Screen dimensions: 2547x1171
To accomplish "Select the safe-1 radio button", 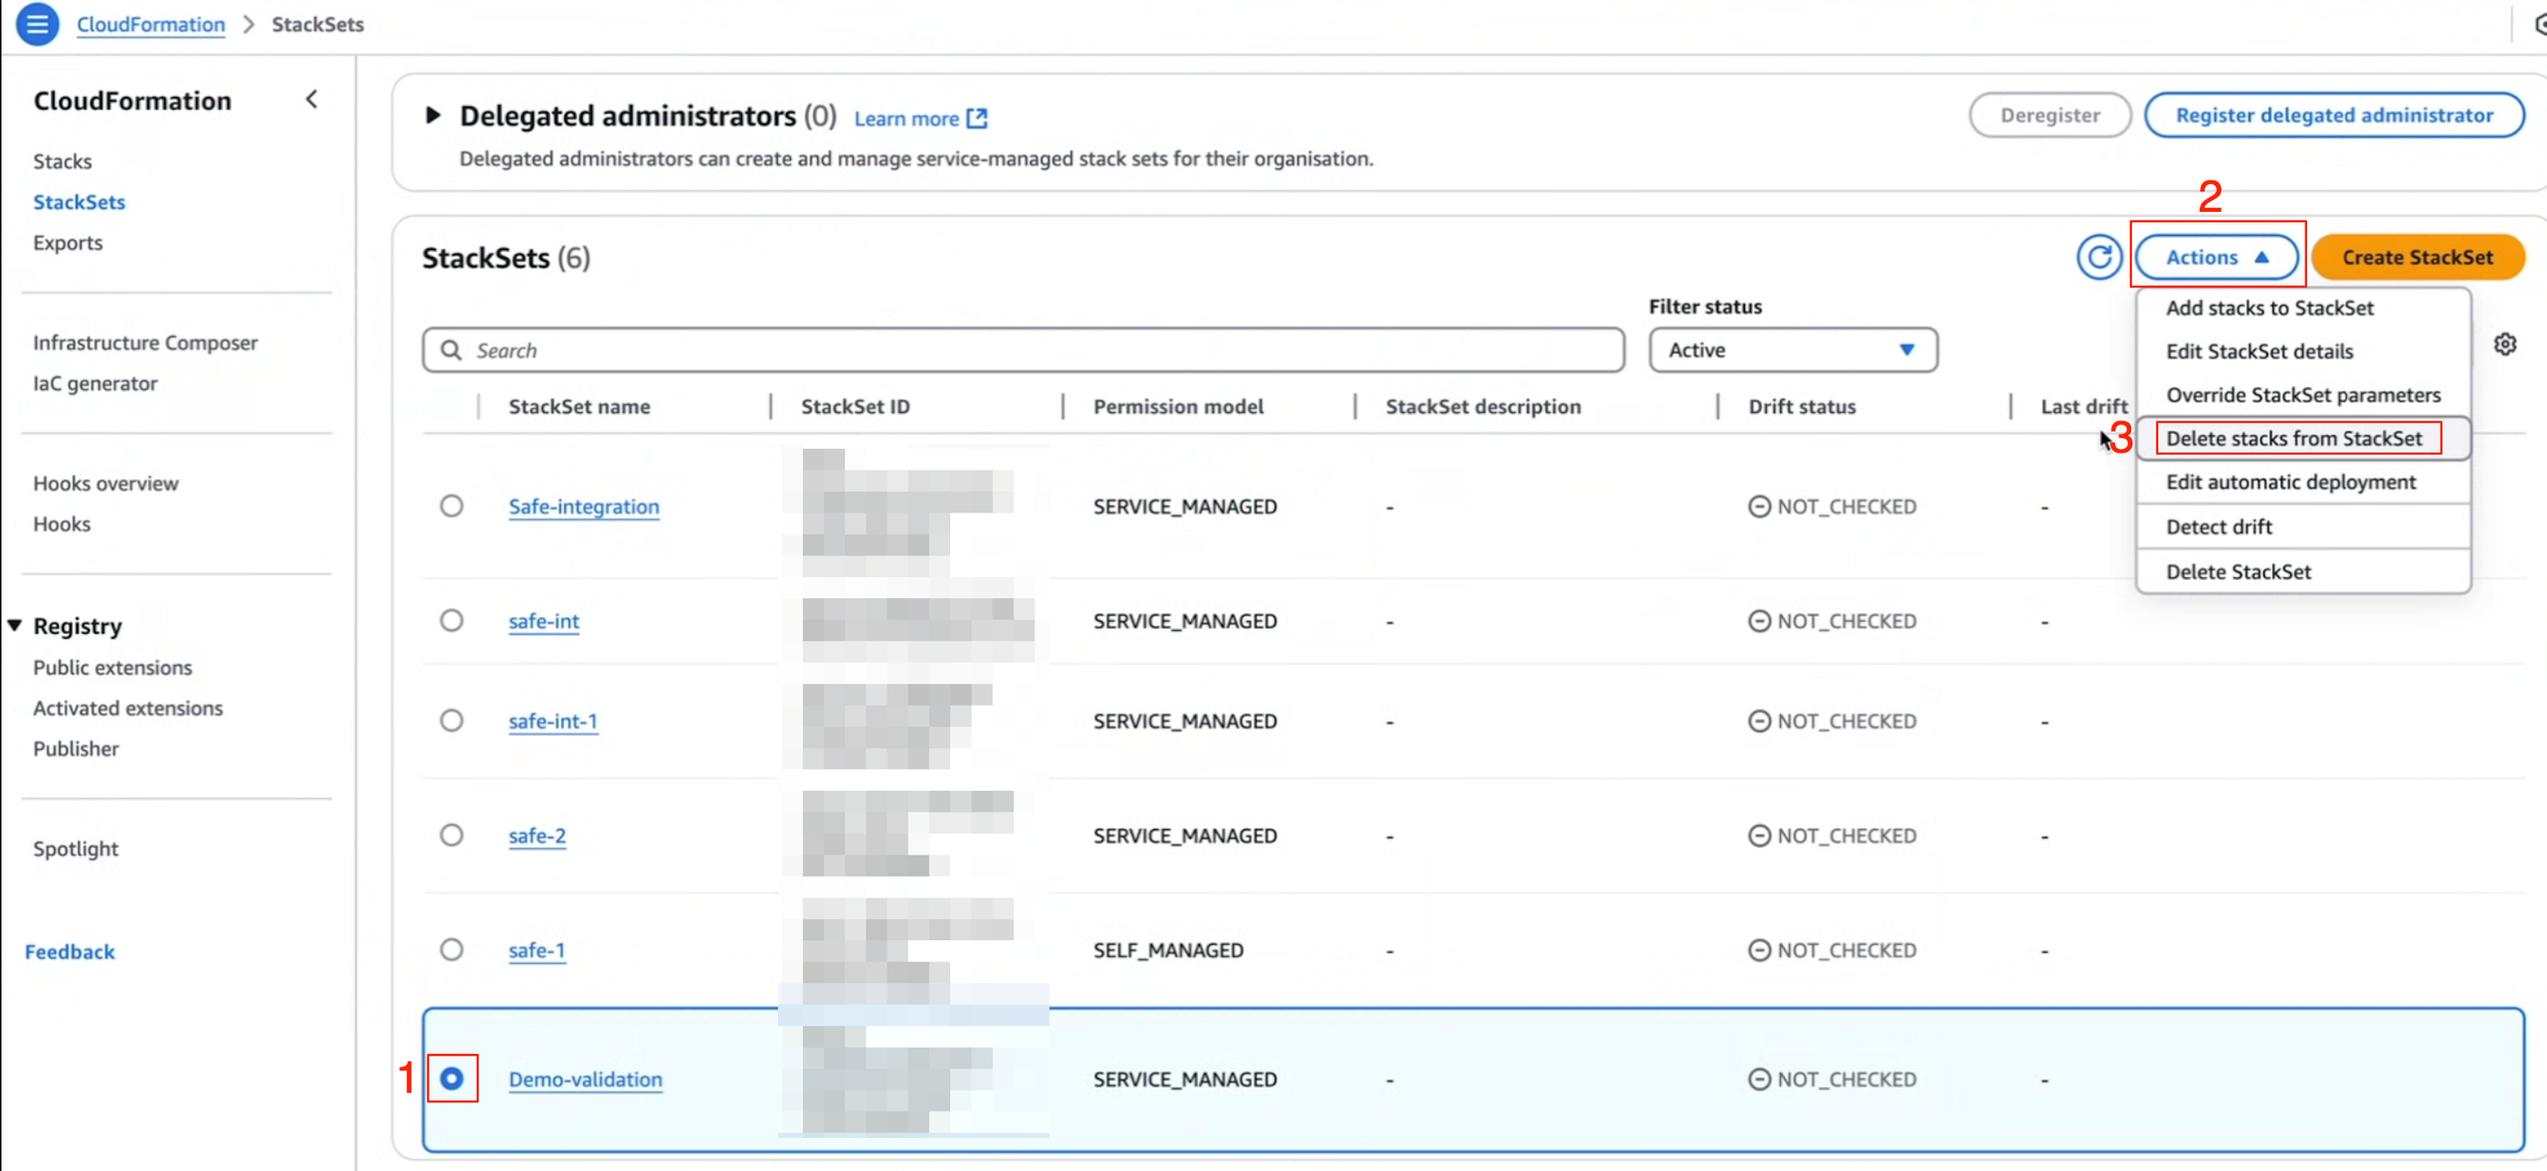I will coord(452,949).
